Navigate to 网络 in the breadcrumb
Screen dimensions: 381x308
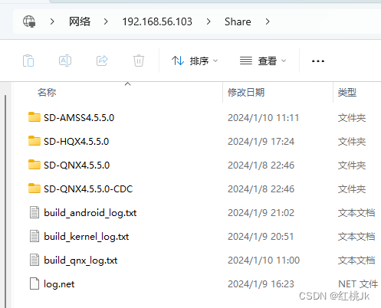(x=80, y=21)
